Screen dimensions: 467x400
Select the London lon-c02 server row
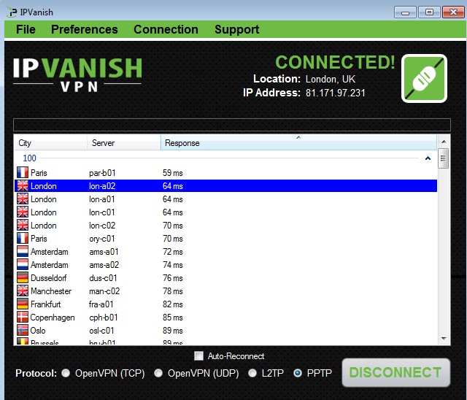pos(225,225)
